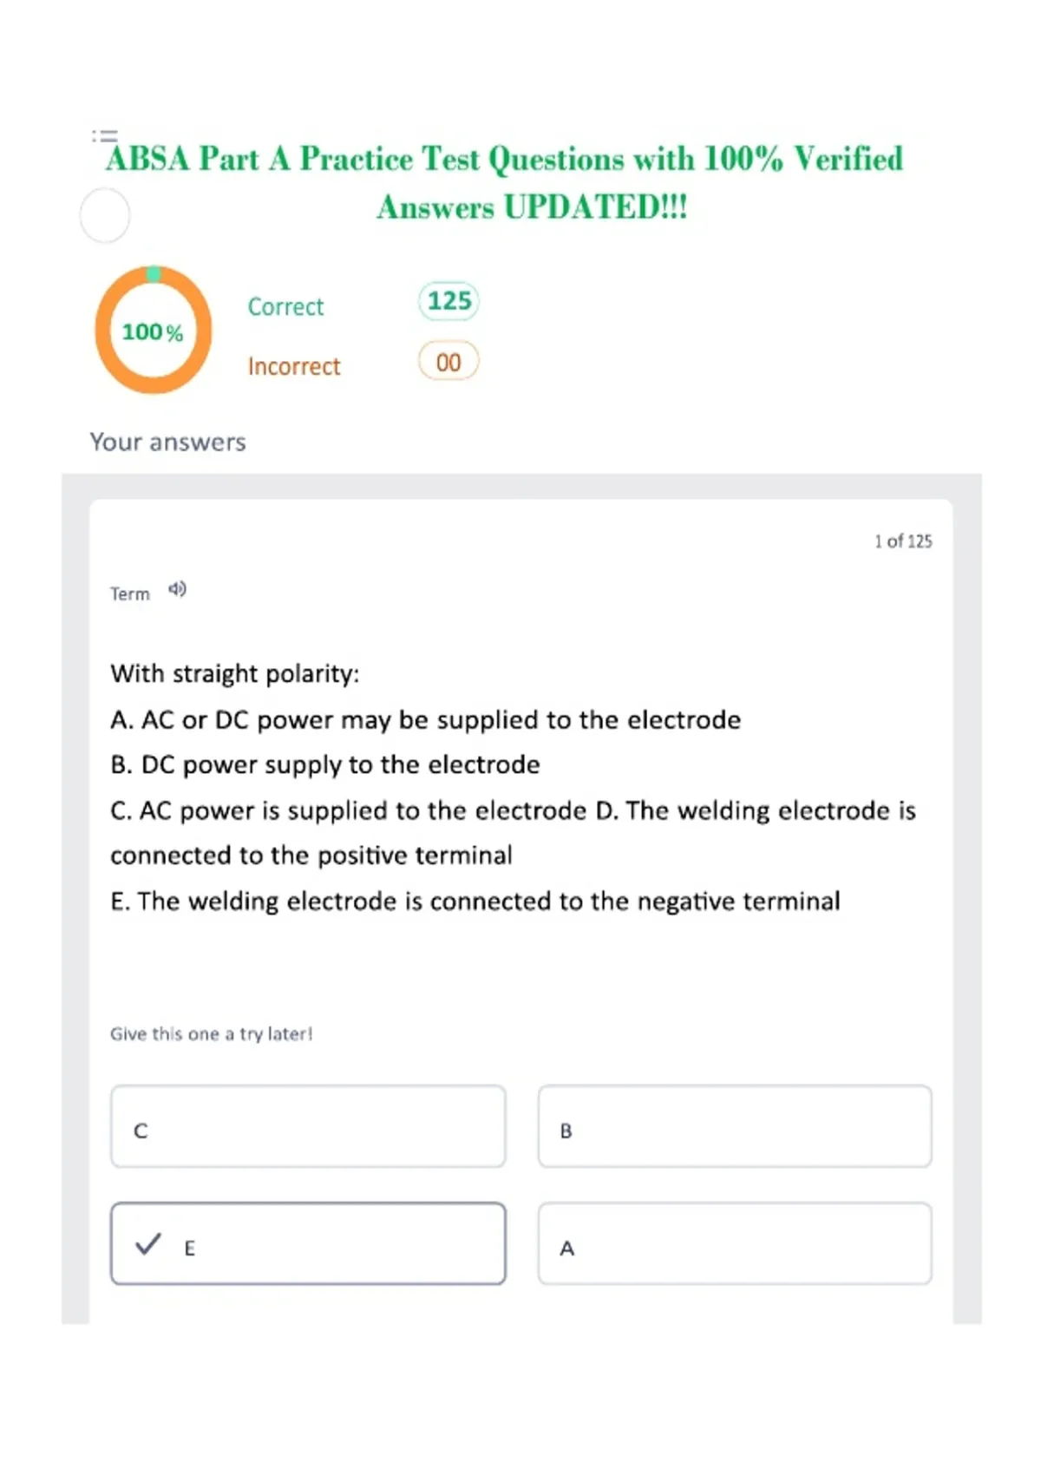Click the audio speaker icon beside Term
Screen dimensions: 1041x1475
tap(177, 590)
